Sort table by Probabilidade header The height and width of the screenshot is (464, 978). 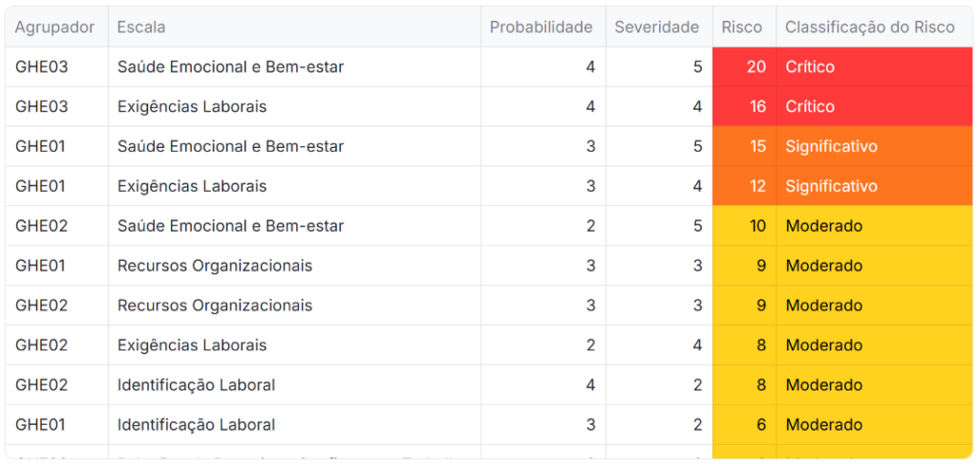pyautogui.click(x=541, y=28)
